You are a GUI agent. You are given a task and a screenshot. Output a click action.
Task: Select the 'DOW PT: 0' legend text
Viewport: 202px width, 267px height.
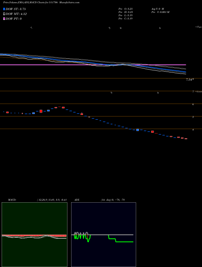click(13, 19)
